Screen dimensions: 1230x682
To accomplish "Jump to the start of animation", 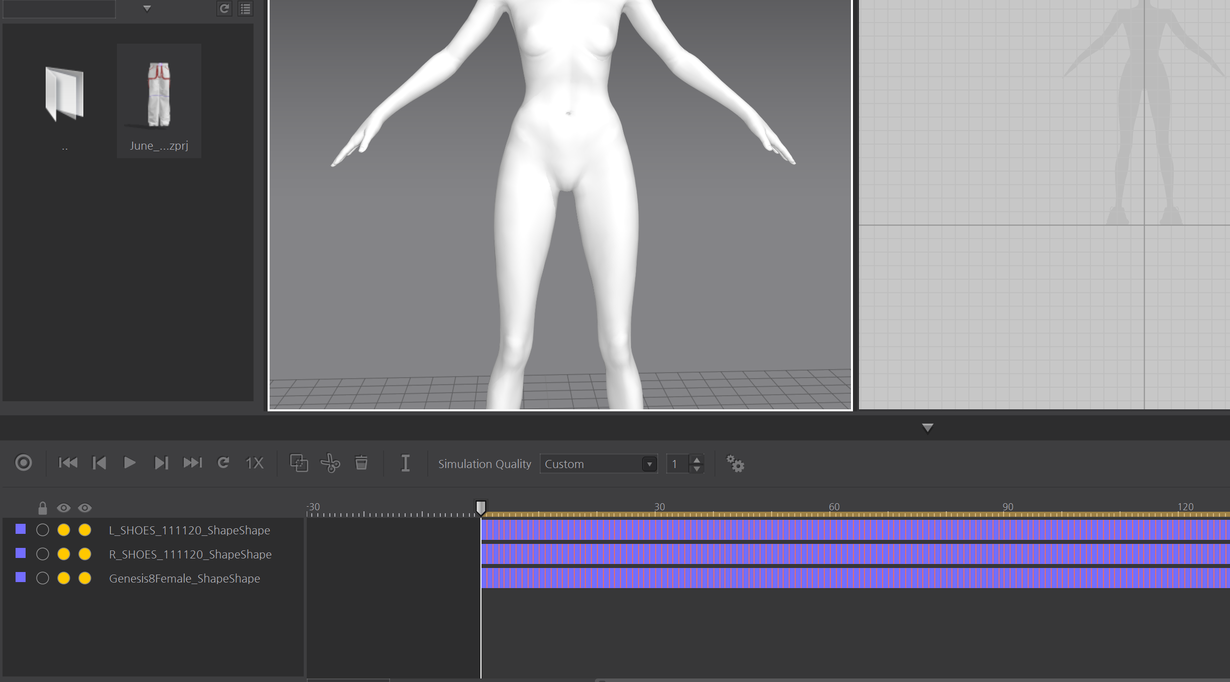I will point(68,463).
